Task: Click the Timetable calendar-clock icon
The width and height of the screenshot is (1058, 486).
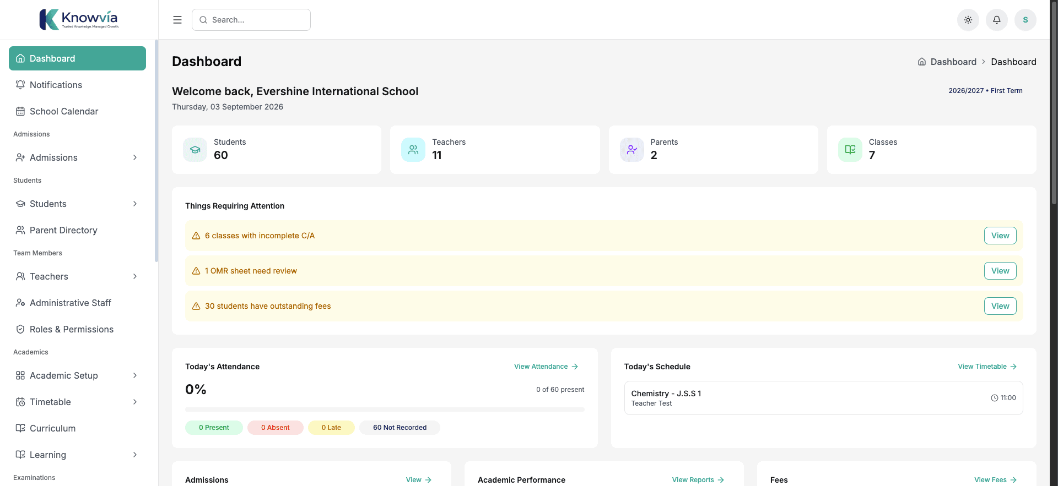Action: 20,402
